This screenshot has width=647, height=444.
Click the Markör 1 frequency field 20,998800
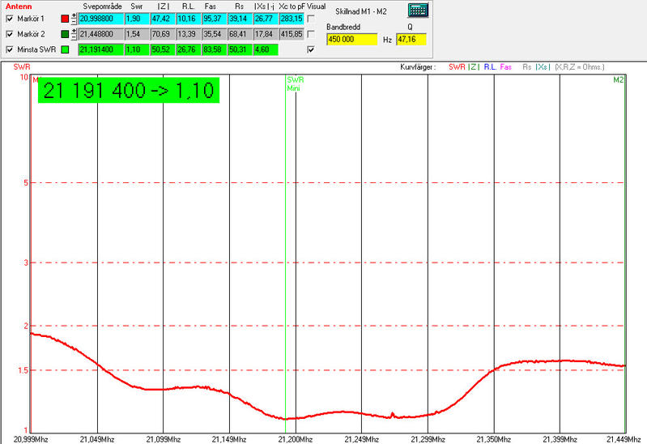click(x=101, y=19)
